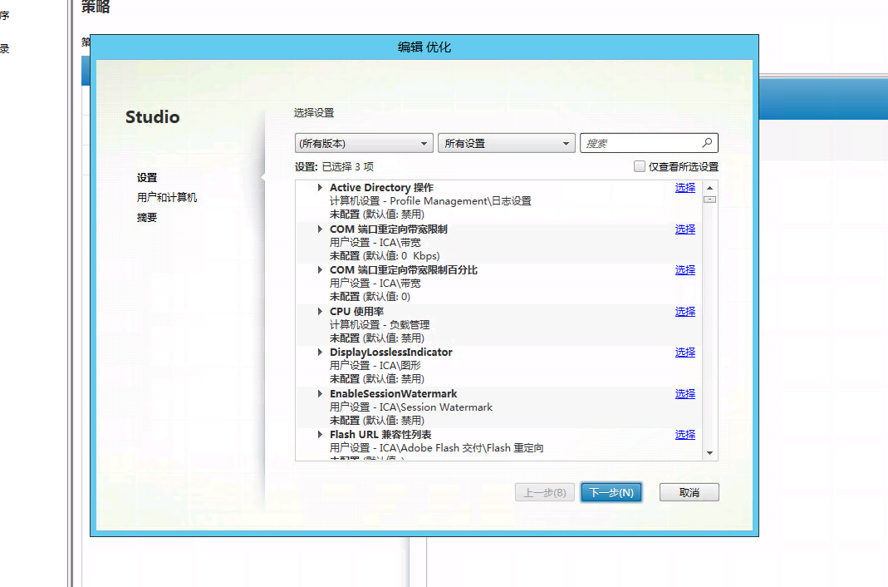
Task: Click 选择 link for Active Directory 操作
Action: pyautogui.click(x=684, y=188)
